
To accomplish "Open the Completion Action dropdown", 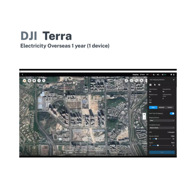I will tap(162, 128).
